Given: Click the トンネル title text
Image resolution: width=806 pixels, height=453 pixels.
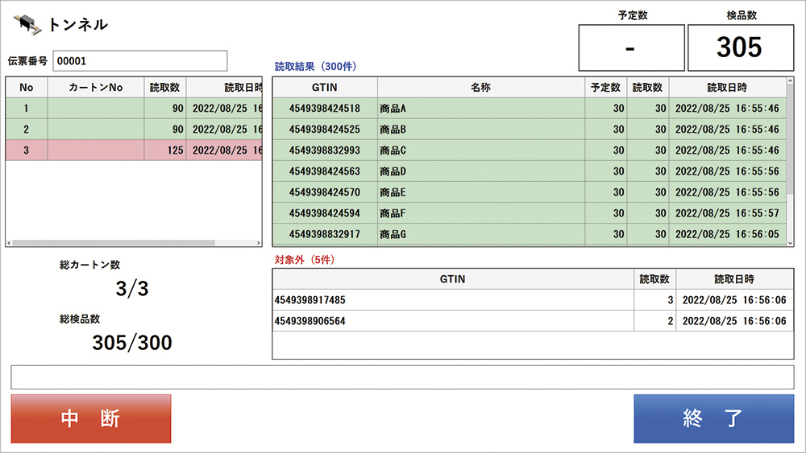Looking at the screenshot, I should tap(78, 25).
